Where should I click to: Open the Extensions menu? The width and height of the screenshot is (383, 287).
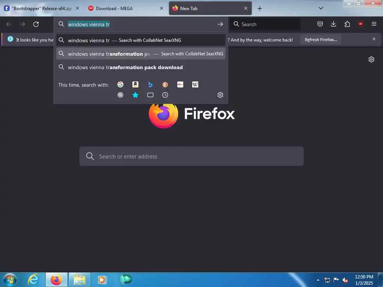[x=347, y=24]
